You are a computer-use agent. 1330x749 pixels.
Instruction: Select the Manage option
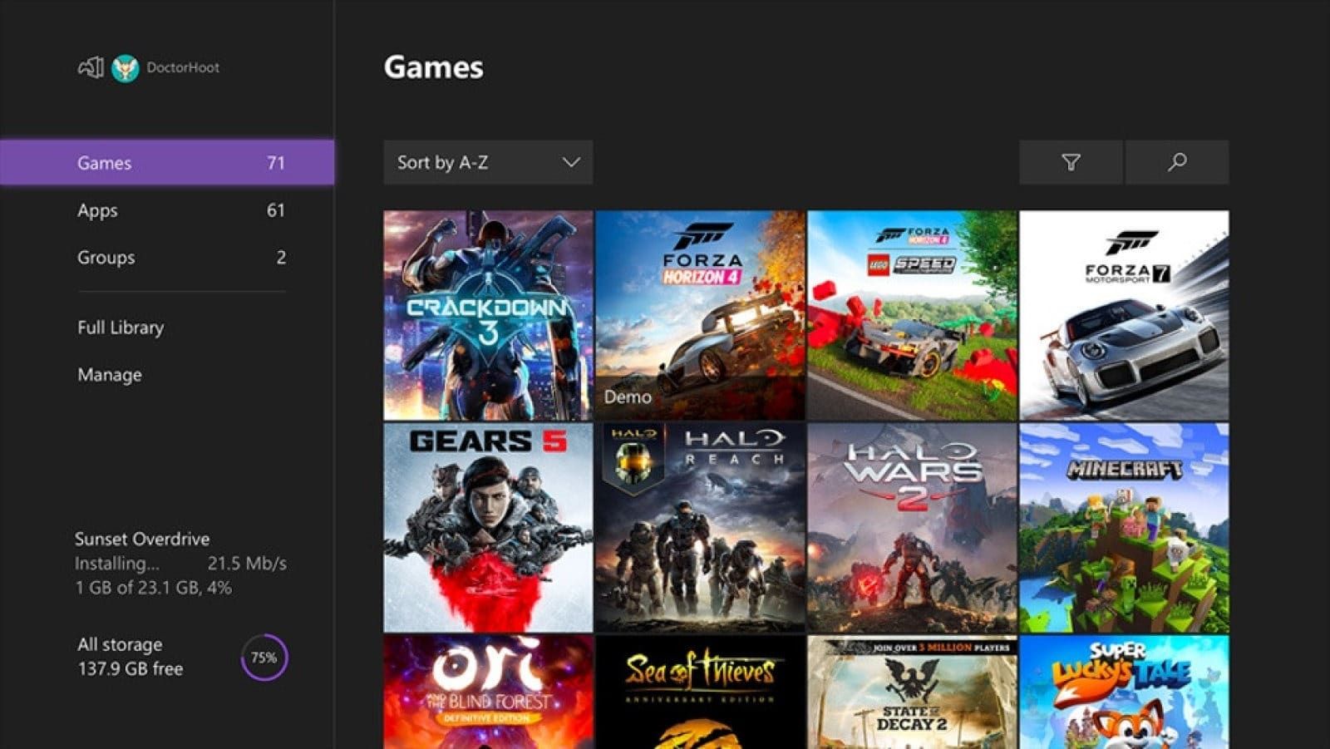tap(107, 374)
